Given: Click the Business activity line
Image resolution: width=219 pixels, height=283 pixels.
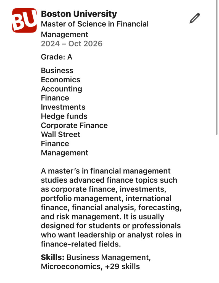Looking at the screenshot, I should [x=57, y=70].
